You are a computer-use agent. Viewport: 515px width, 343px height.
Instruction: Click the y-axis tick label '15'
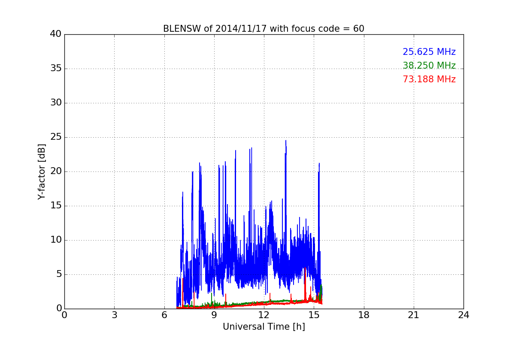click(x=56, y=206)
